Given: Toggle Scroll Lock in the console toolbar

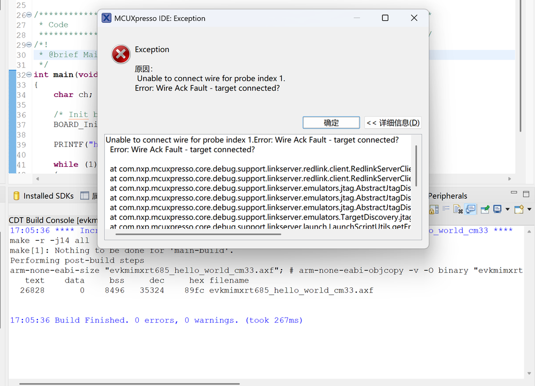Looking at the screenshot, I should click(434, 210).
